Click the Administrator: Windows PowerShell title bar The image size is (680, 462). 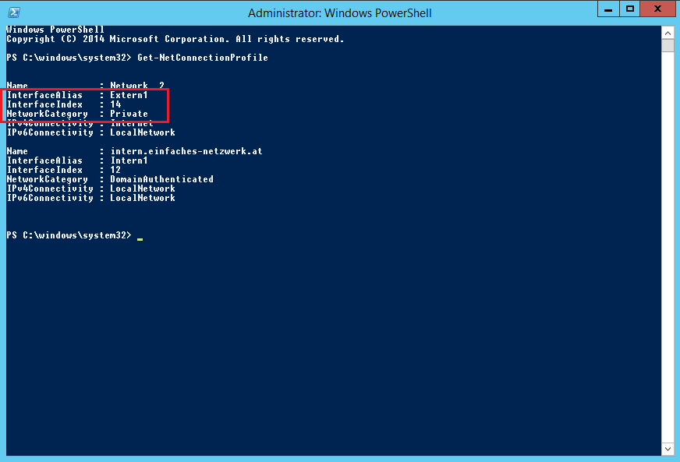click(x=339, y=13)
